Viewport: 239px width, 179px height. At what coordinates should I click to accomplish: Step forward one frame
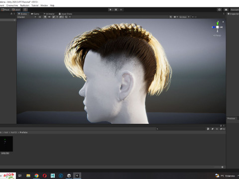[x=121, y=9]
